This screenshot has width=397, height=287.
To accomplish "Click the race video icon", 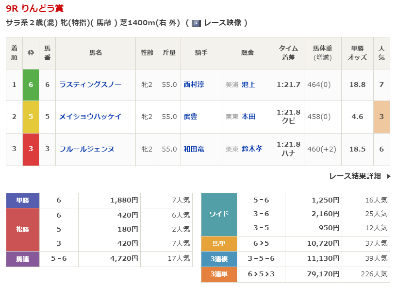I will 196,23.
